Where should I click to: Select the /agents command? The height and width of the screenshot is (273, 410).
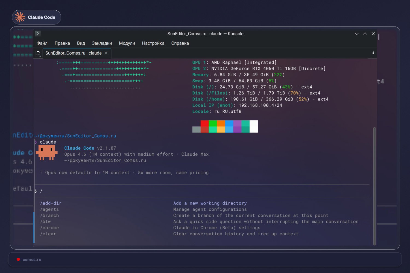tap(50, 209)
